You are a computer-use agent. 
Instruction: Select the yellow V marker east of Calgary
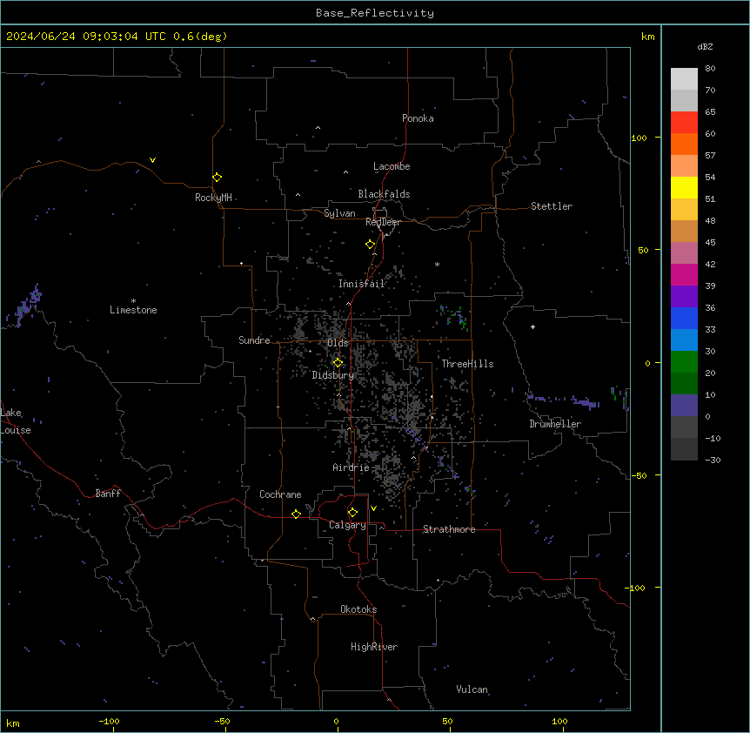tap(373, 508)
